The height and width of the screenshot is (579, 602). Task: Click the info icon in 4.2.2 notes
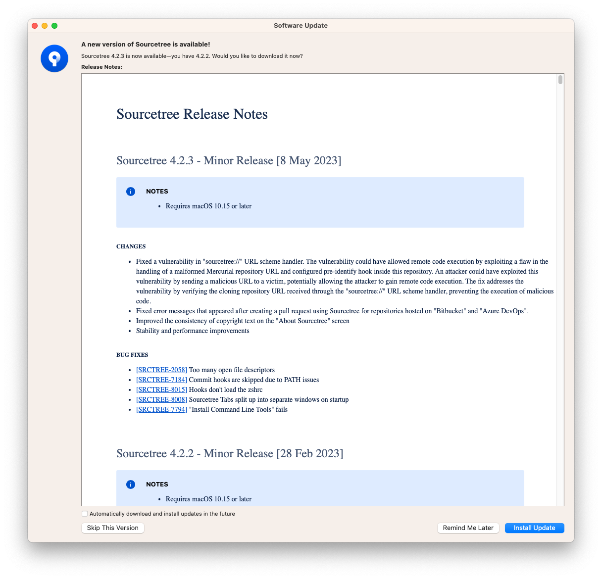pyautogui.click(x=131, y=484)
